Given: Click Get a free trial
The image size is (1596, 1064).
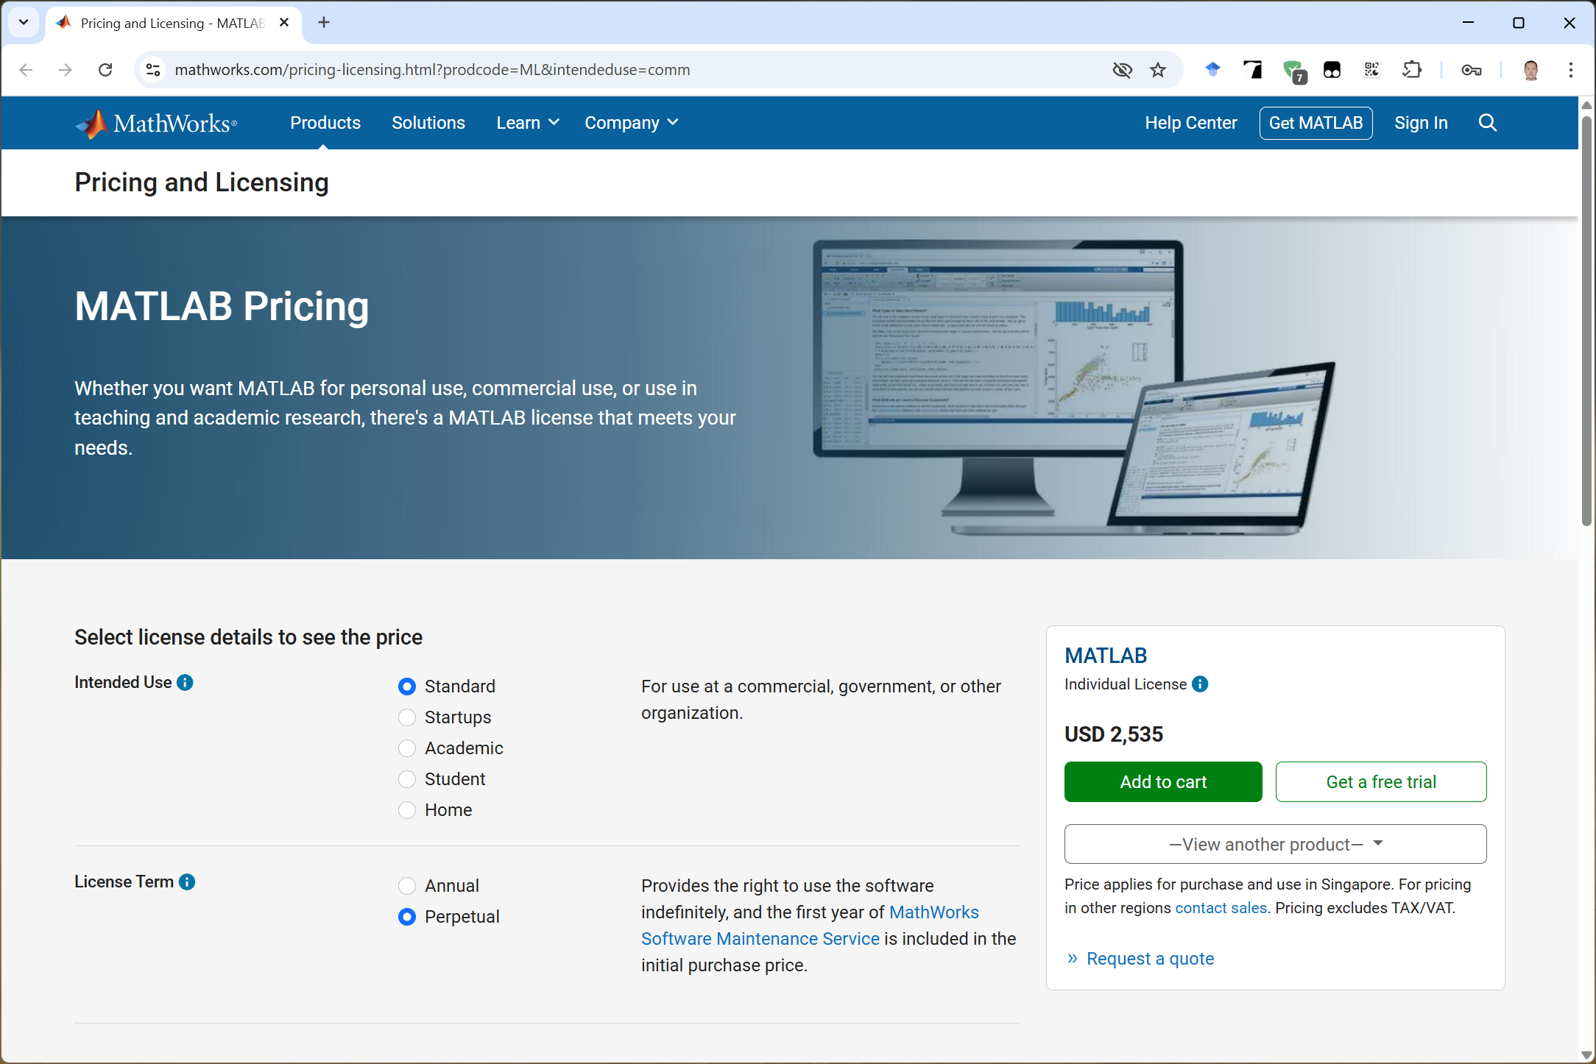Looking at the screenshot, I should coord(1381,781).
